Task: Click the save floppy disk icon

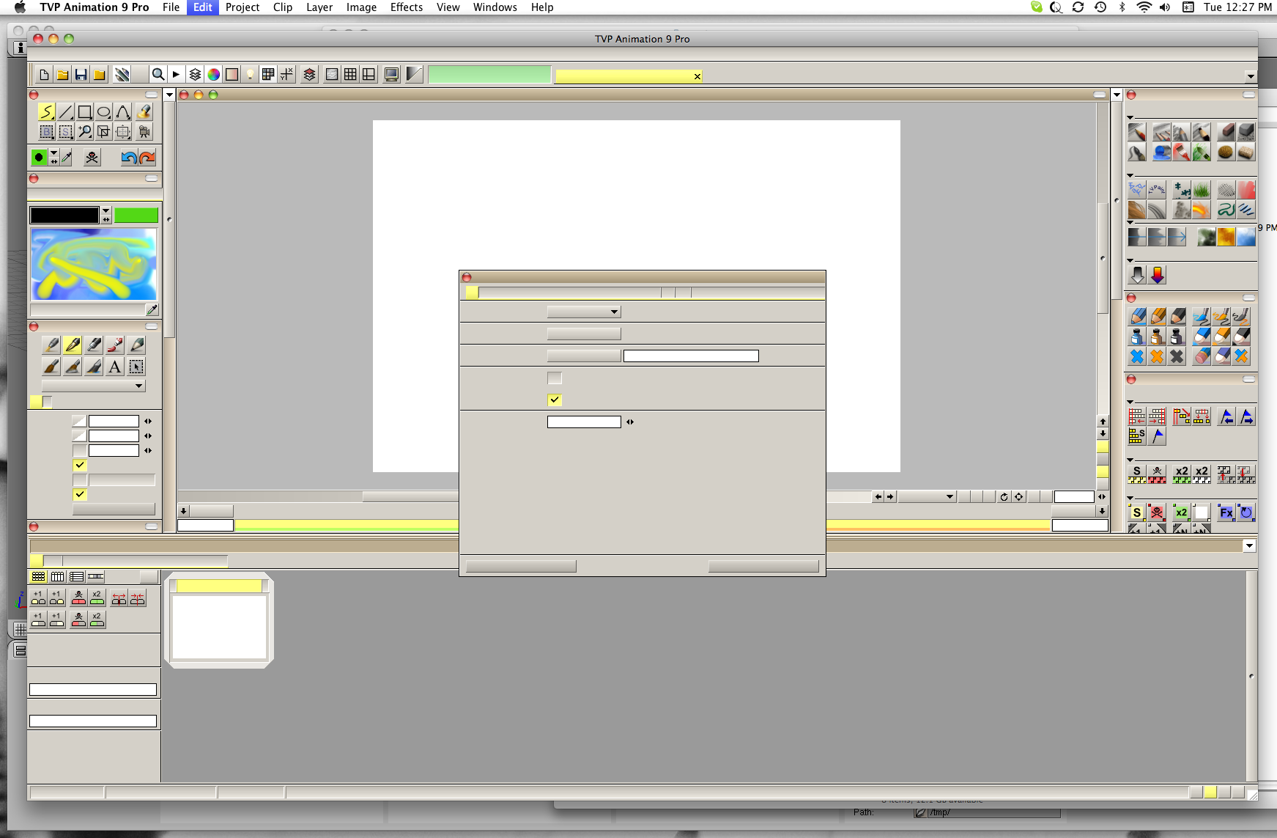Action: [81, 74]
